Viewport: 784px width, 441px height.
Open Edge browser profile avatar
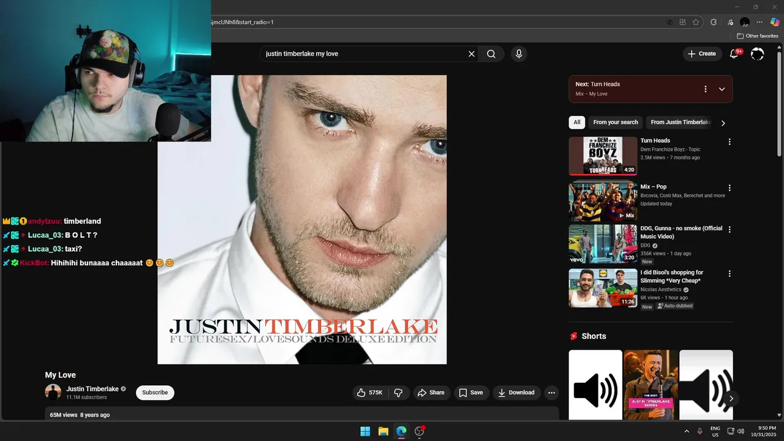click(x=745, y=22)
